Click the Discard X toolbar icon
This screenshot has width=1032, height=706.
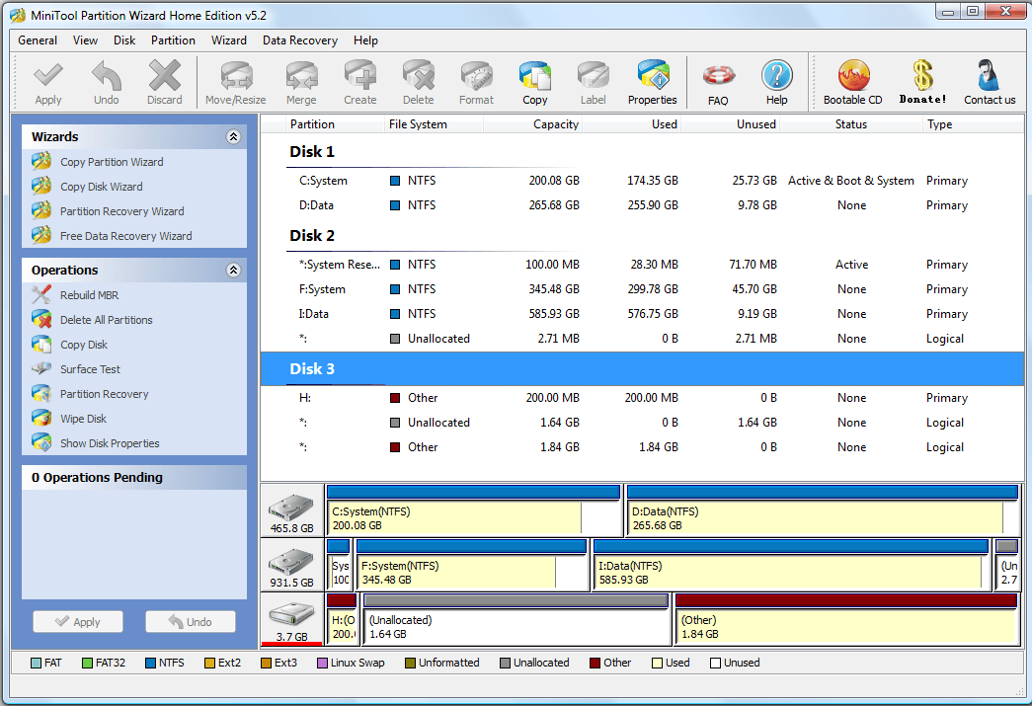(165, 82)
